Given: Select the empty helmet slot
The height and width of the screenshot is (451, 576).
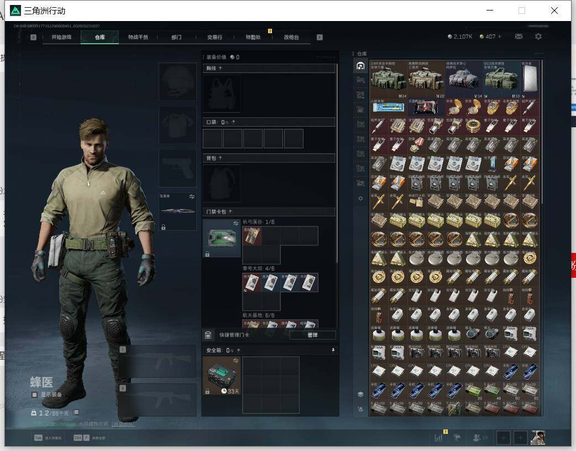Looking at the screenshot, I should click(x=177, y=81).
